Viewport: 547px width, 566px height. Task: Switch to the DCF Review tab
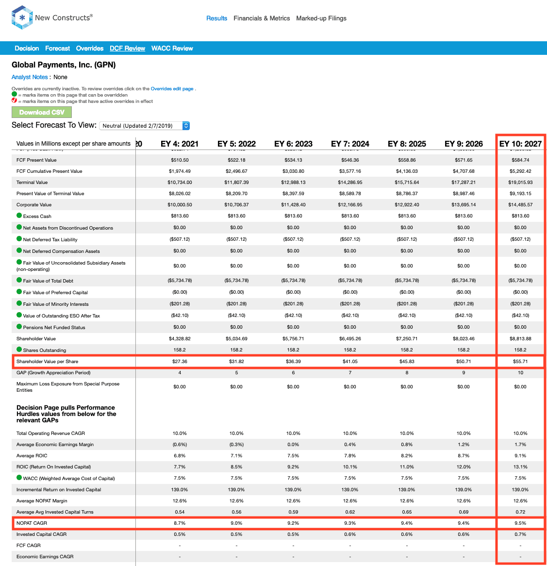127,49
